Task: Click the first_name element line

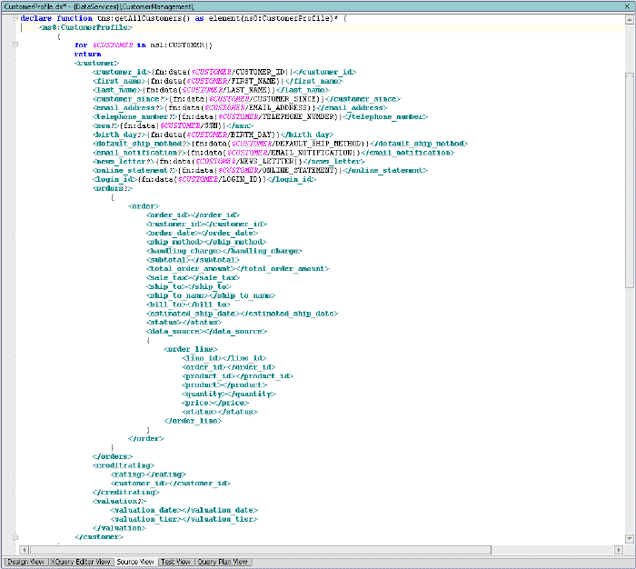Action: point(218,81)
